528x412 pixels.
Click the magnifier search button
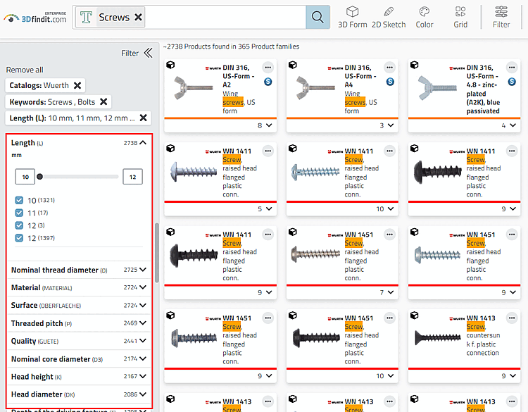point(318,17)
